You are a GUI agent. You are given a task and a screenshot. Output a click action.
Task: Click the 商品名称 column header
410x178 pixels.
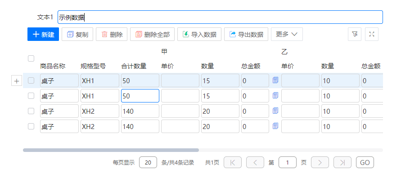[53, 66]
